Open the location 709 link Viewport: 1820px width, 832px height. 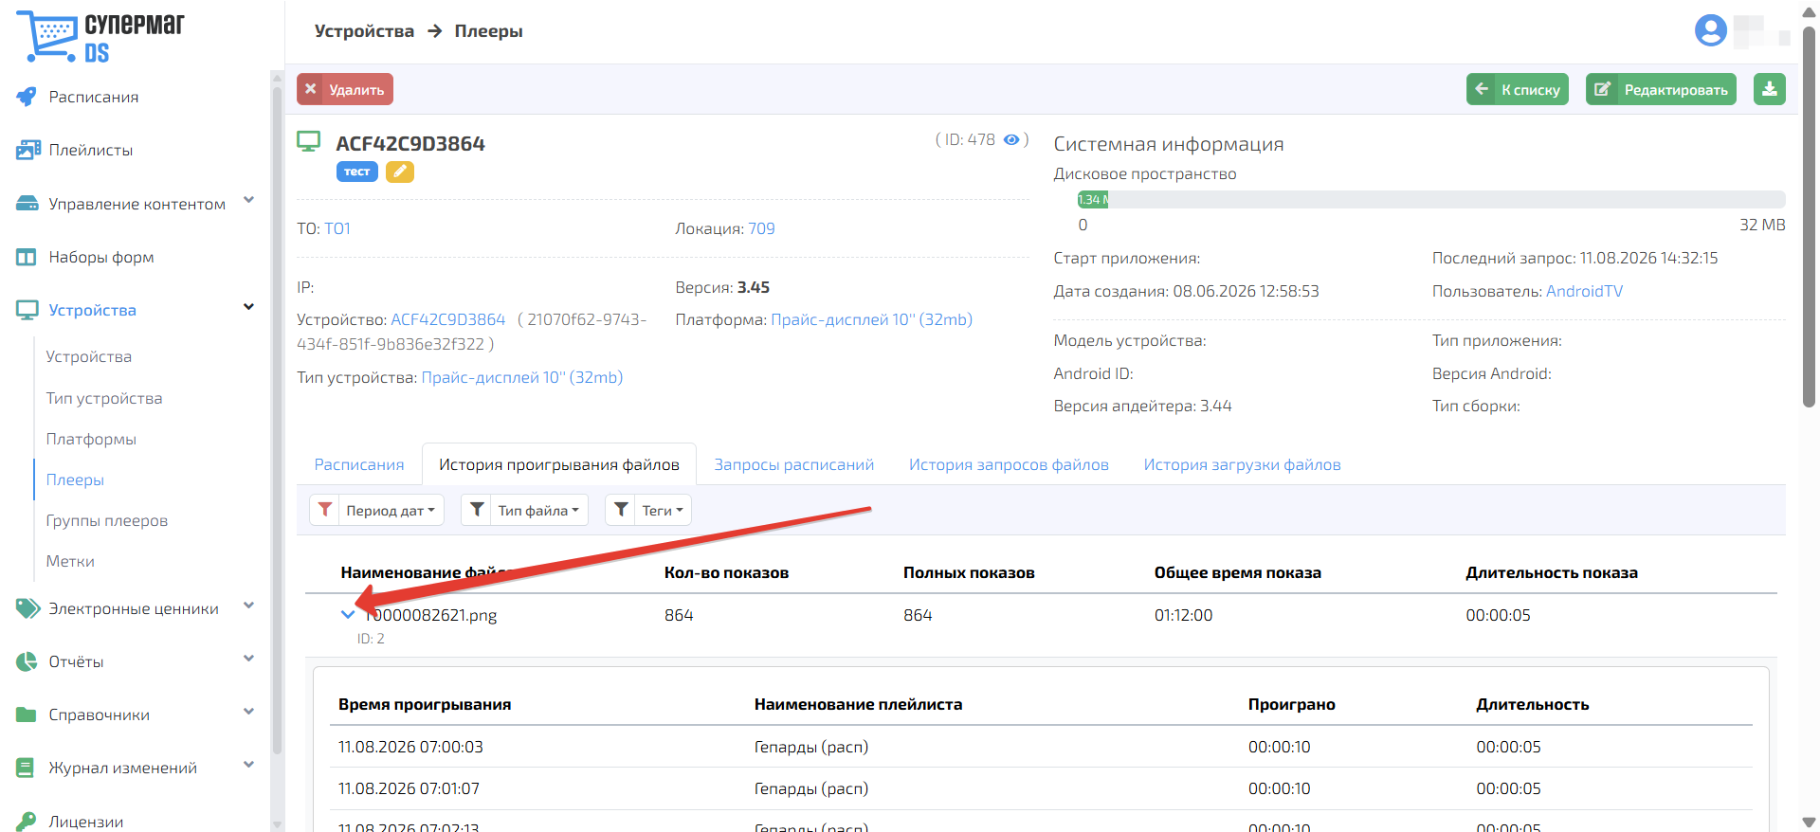coord(761,228)
